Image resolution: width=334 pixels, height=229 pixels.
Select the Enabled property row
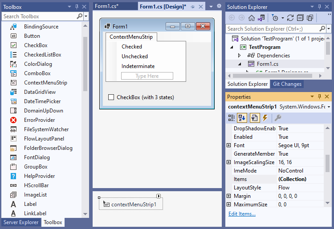point(278,137)
